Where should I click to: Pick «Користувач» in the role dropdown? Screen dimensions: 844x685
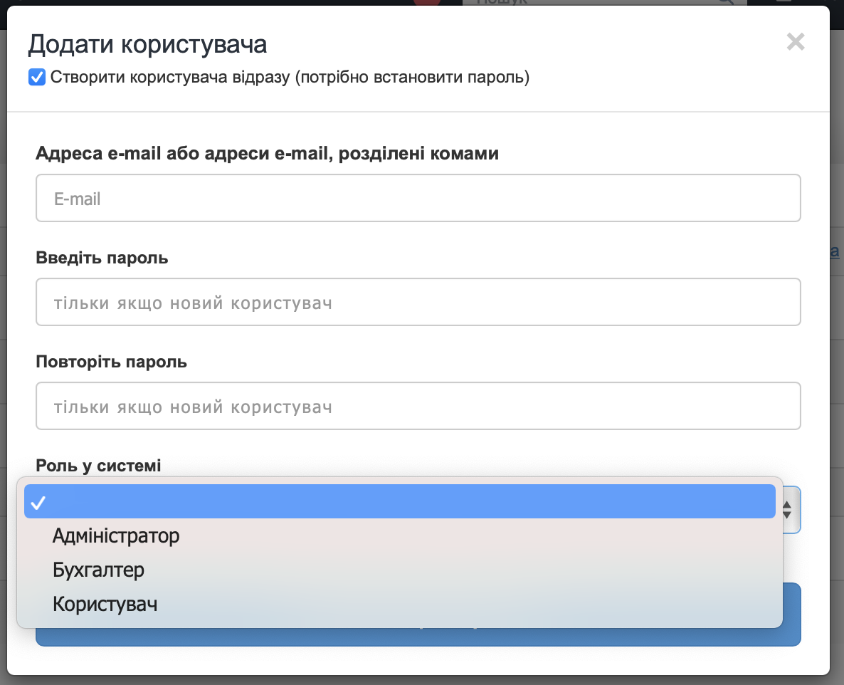click(104, 603)
